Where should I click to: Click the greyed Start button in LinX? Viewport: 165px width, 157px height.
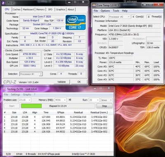pyautogui.click(x=12, y=106)
